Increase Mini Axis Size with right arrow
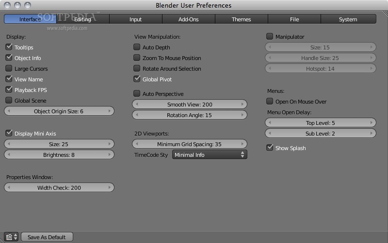 pos(110,144)
